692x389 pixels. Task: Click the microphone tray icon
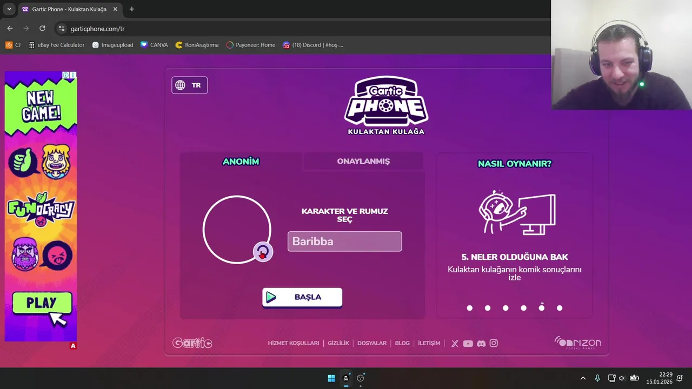pyautogui.click(x=597, y=378)
